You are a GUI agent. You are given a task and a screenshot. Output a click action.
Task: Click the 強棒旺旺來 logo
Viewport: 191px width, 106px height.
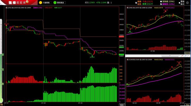[16, 3]
